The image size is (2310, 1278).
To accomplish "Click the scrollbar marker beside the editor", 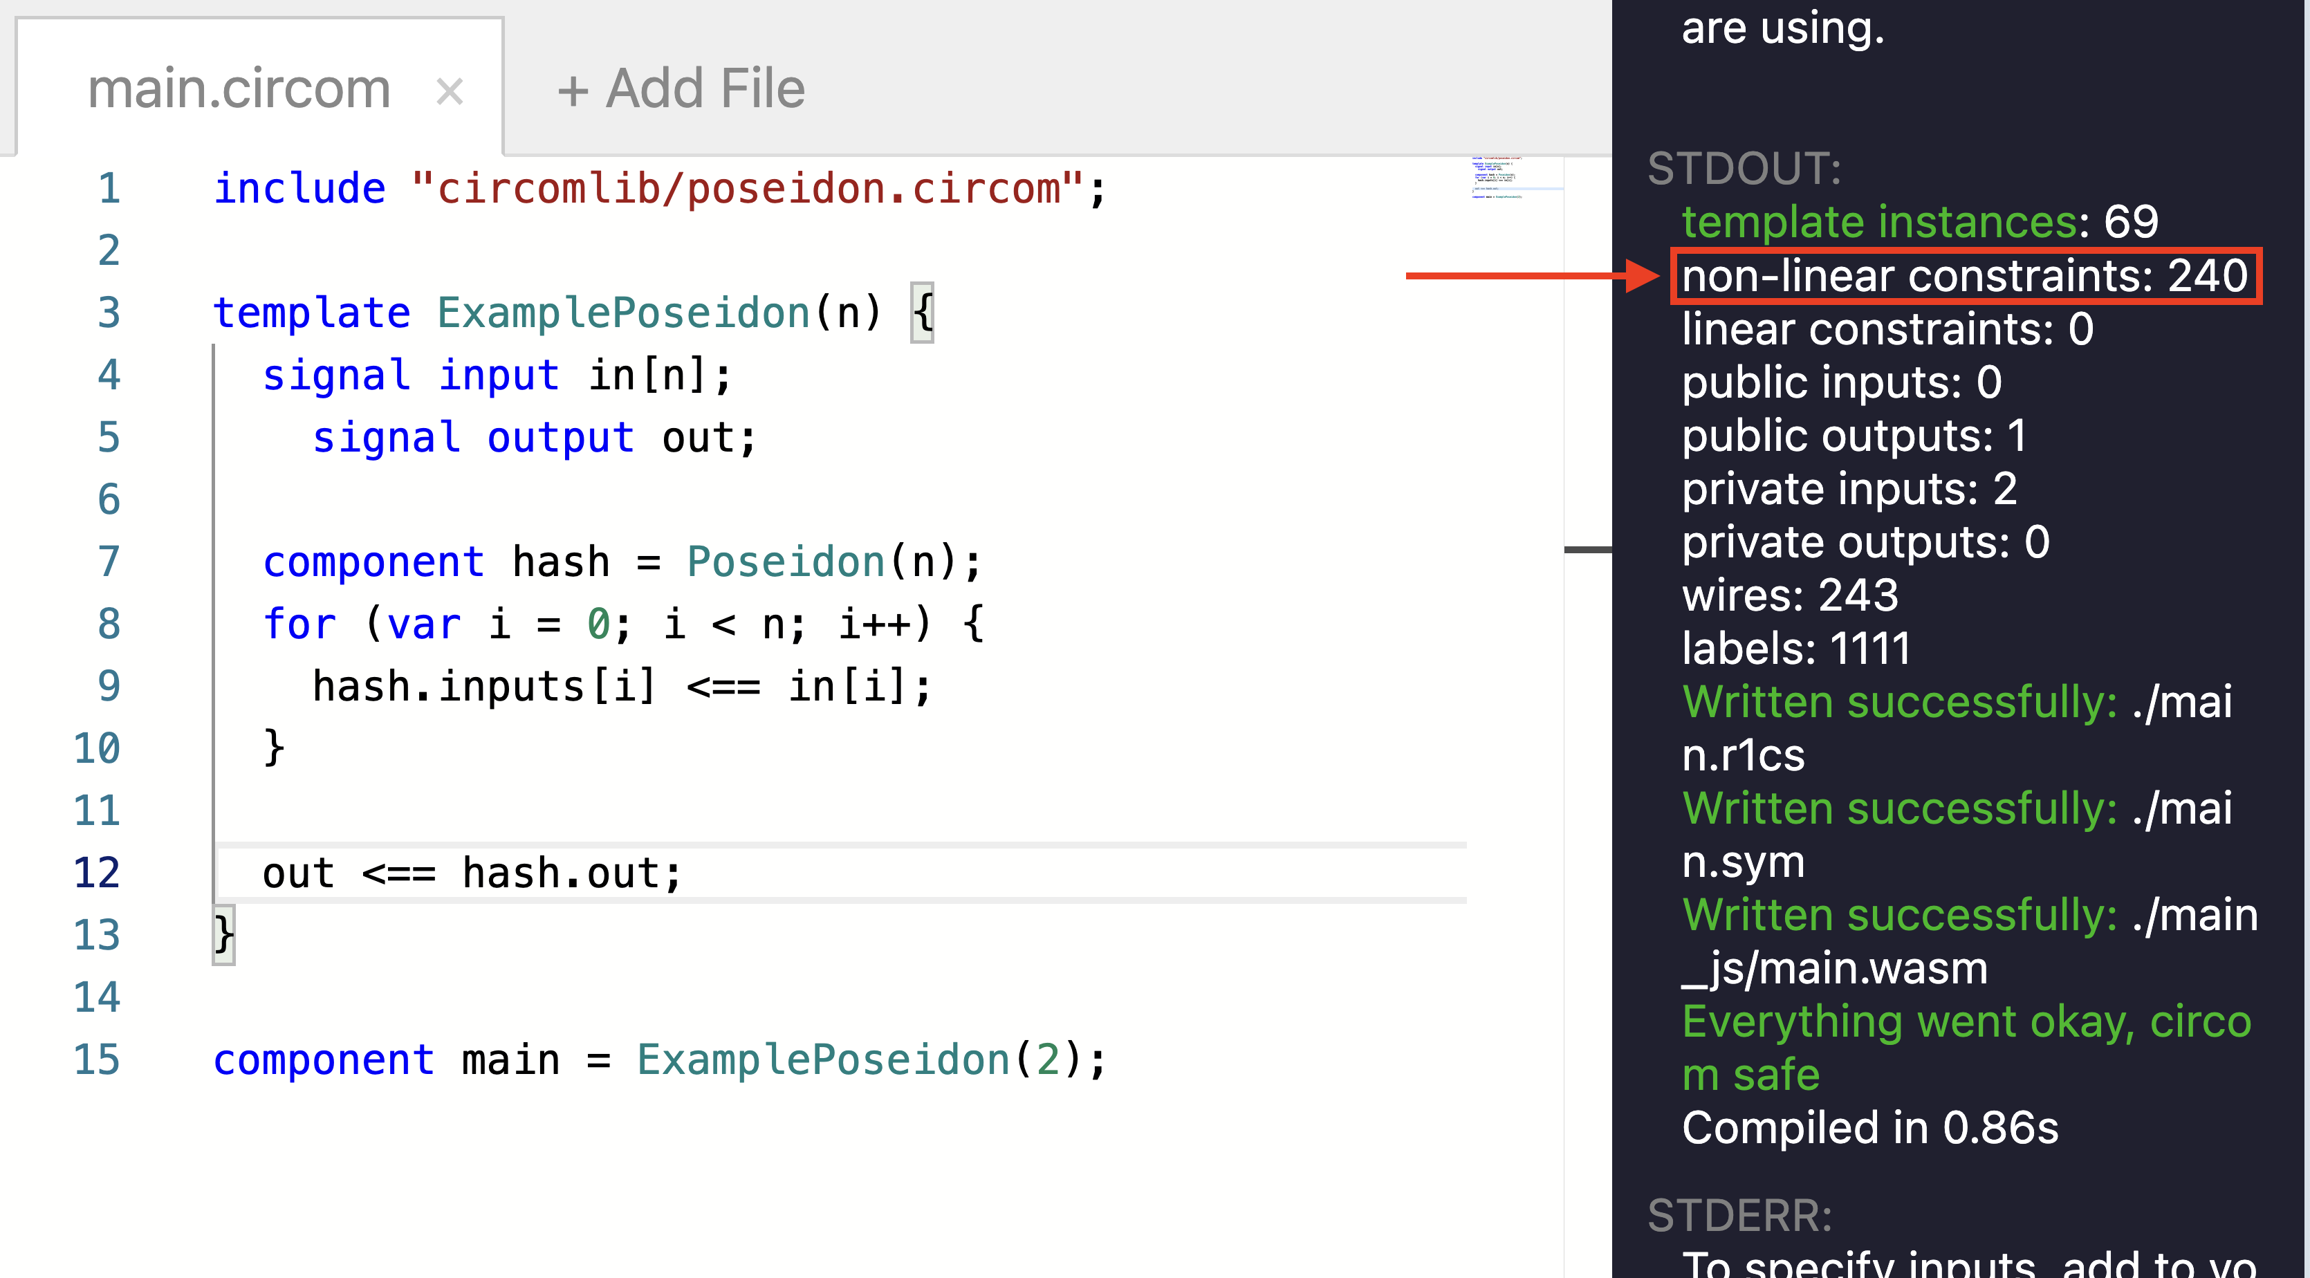I will click(1587, 549).
